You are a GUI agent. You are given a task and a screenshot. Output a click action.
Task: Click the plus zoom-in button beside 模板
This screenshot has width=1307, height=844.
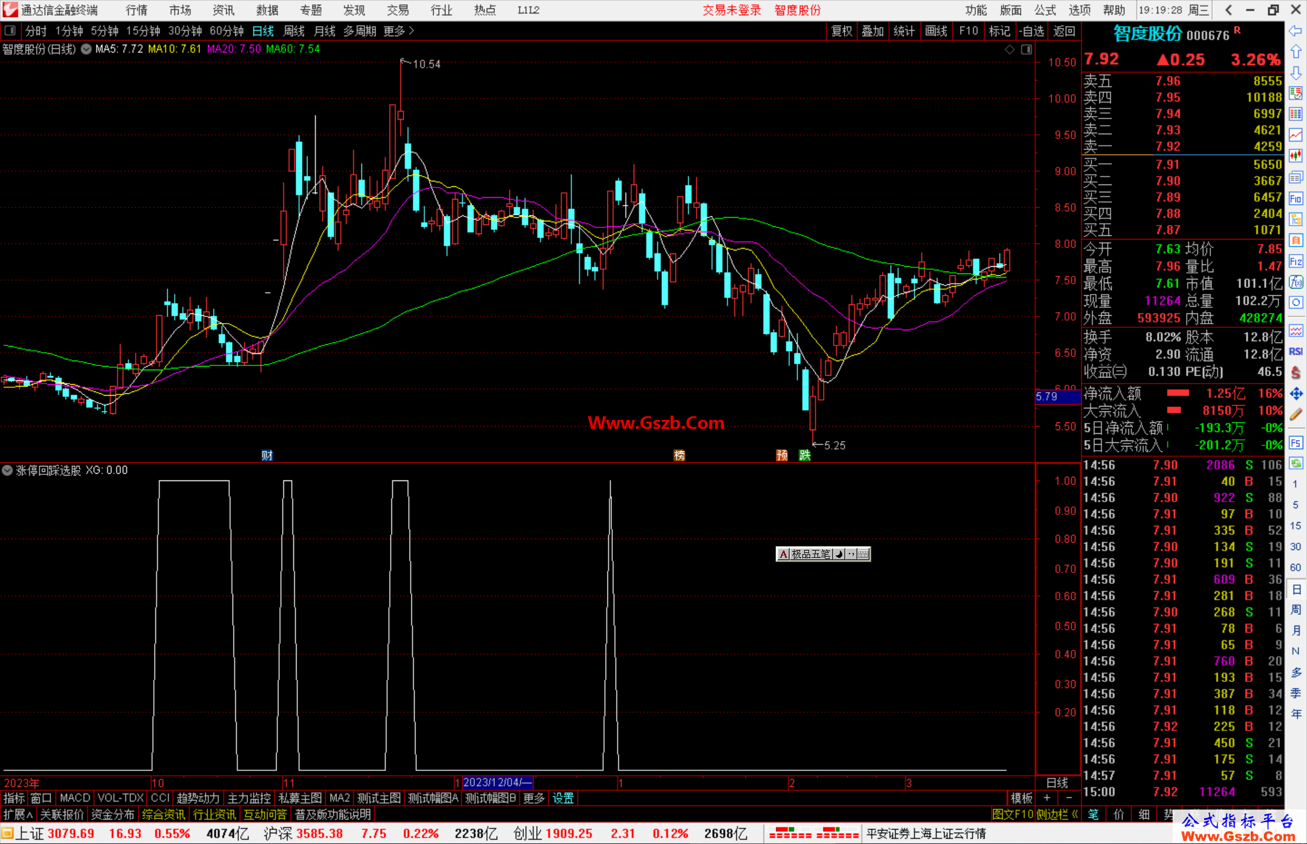pyautogui.click(x=1047, y=798)
